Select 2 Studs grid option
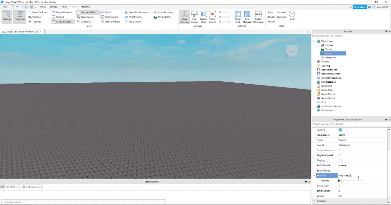Image resolution: width=391 pixels, height=205 pixels. click(225, 12)
